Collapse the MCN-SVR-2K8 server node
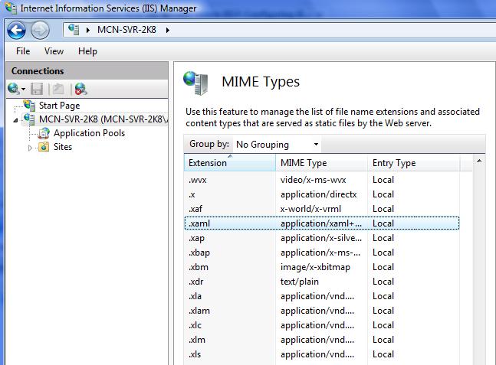 tap(15, 120)
